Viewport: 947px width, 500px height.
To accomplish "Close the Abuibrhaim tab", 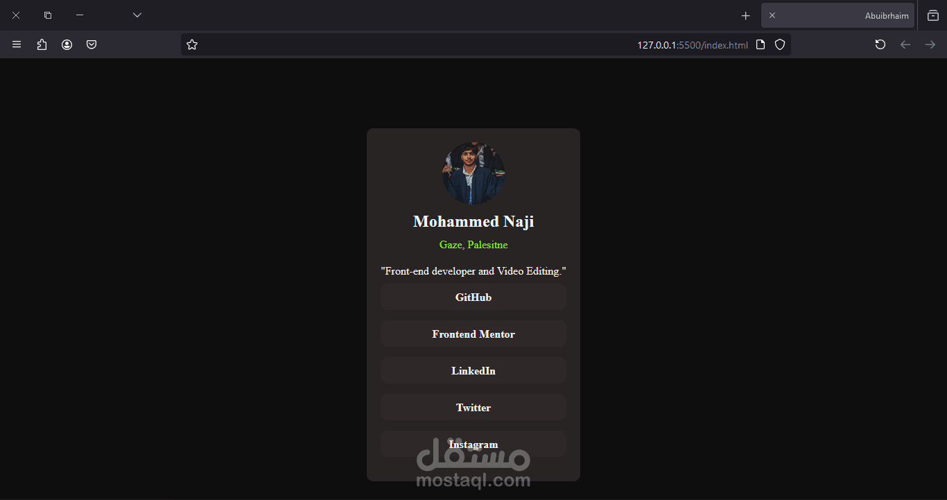I will tap(772, 15).
